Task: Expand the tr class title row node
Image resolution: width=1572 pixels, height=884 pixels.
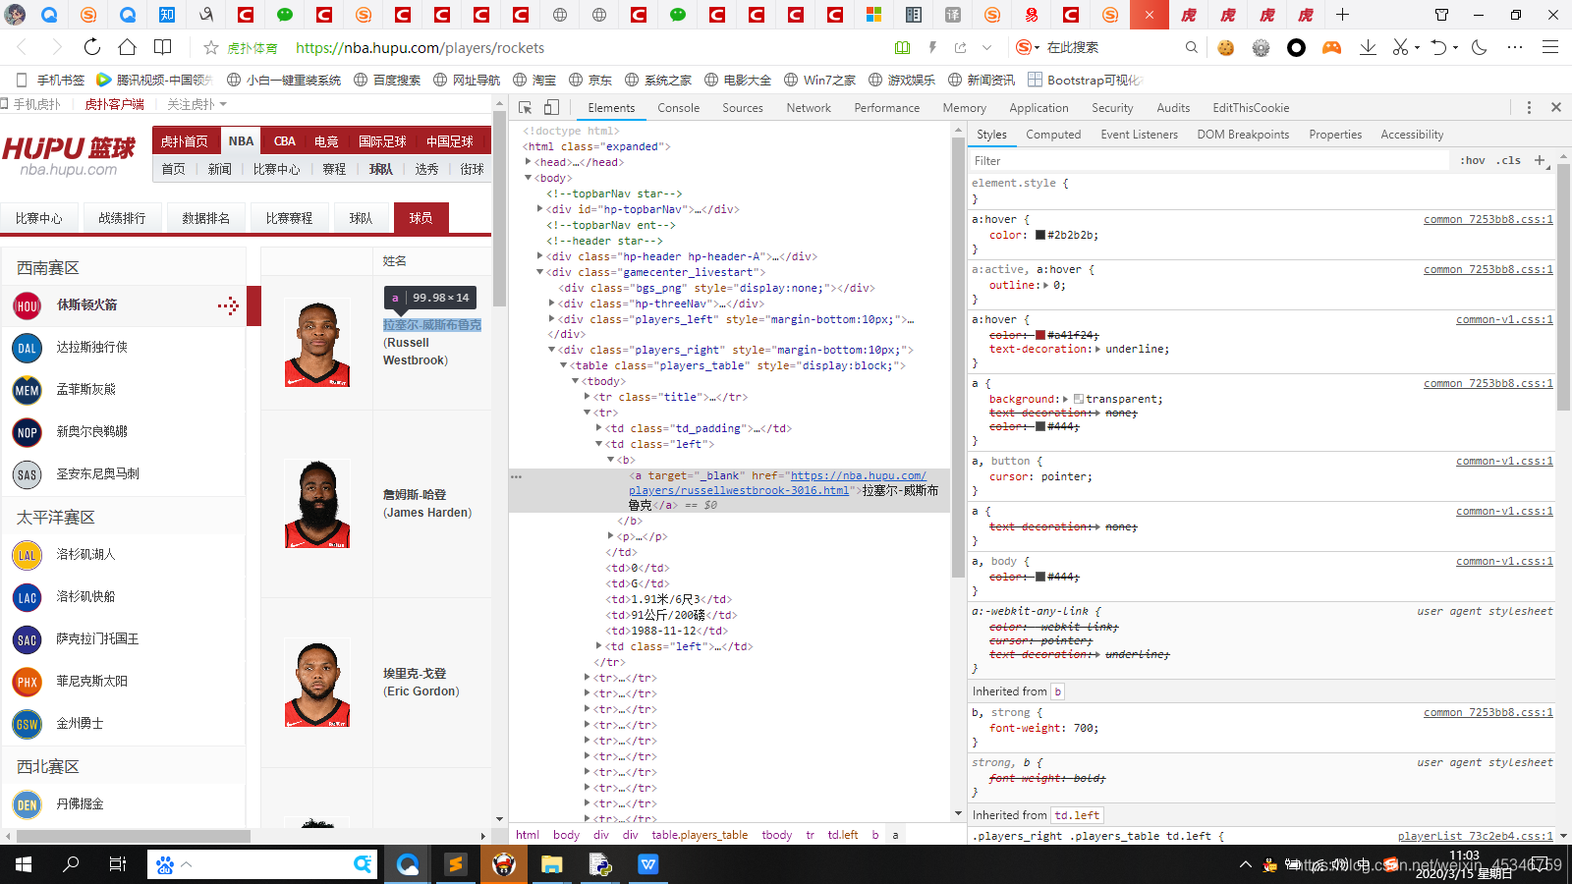Action: 588,397
